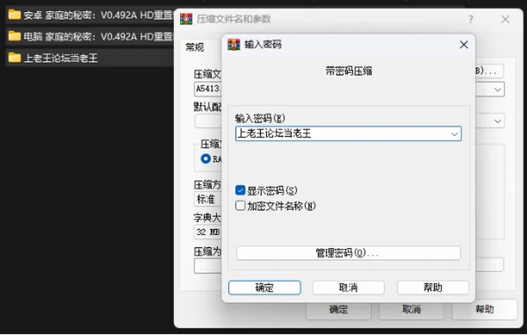Select folder name 安卓 家庭的秘密: V0.492A
Screen dimensions: 527x335
coord(98,15)
